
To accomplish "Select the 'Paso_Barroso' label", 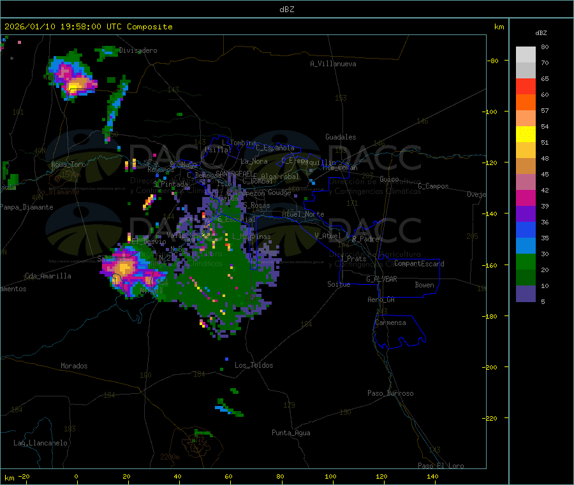I will click(x=390, y=393).
